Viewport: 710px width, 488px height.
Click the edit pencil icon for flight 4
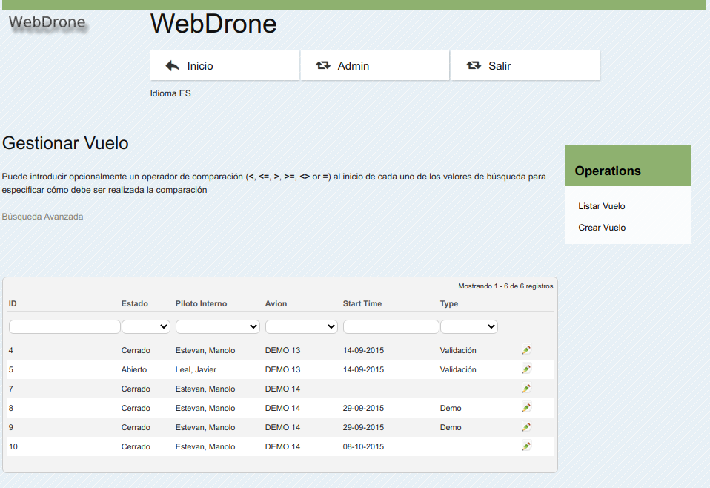click(x=526, y=350)
